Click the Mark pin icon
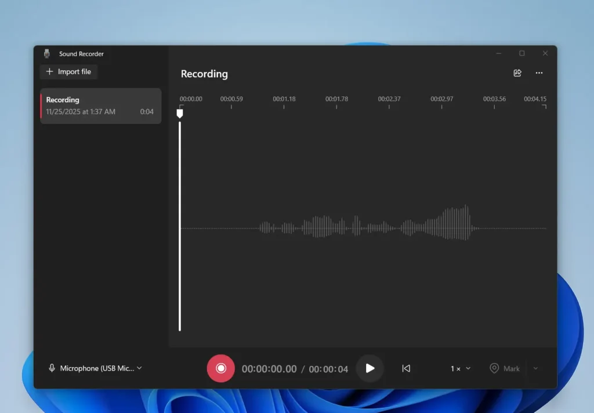Image resolution: width=594 pixels, height=413 pixels. pyautogui.click(x=494, y=368)
